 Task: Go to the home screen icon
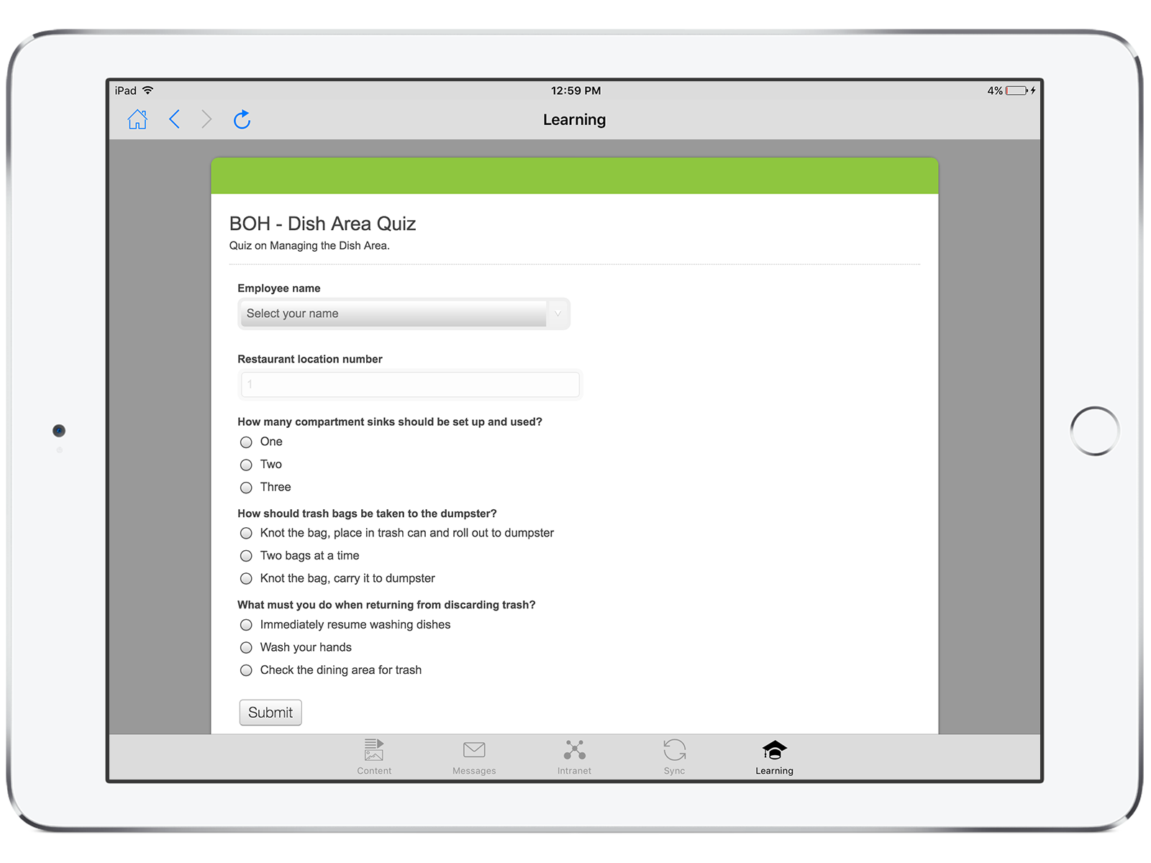tap(137, 119)
